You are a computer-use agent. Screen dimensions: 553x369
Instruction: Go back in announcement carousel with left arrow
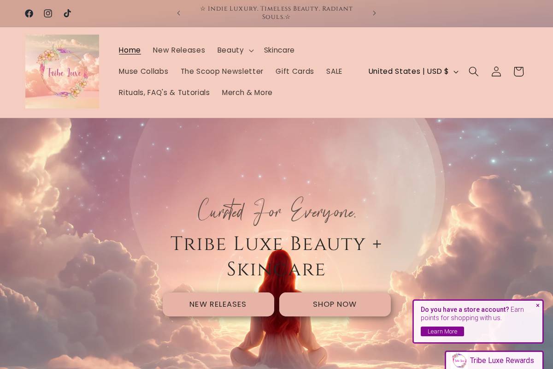[x=179, y=13]
